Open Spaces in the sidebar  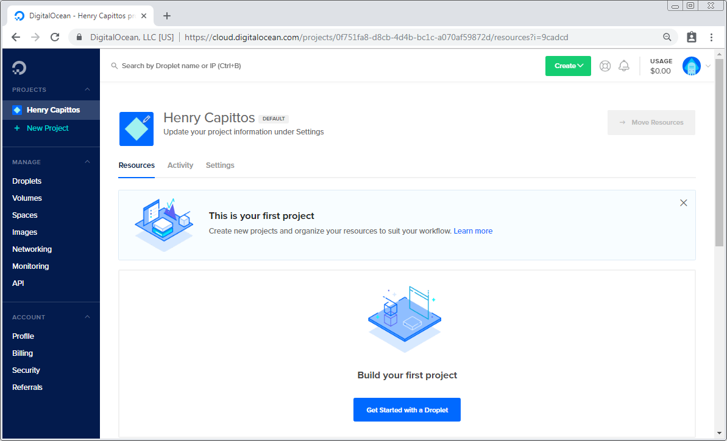24,215
